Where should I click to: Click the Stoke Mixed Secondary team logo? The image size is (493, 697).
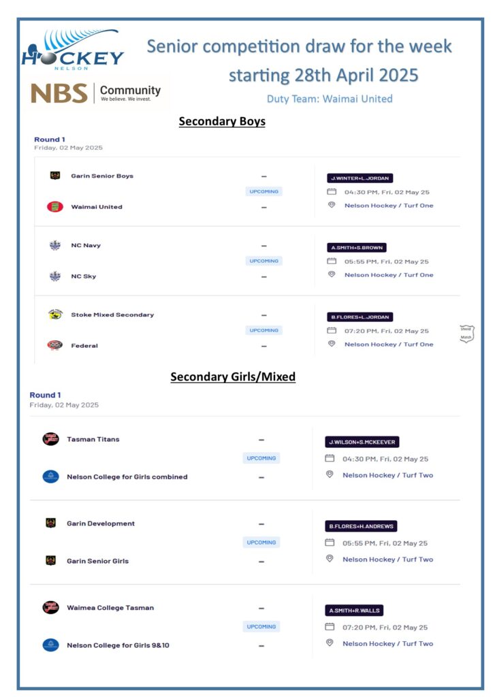point(55,314)
